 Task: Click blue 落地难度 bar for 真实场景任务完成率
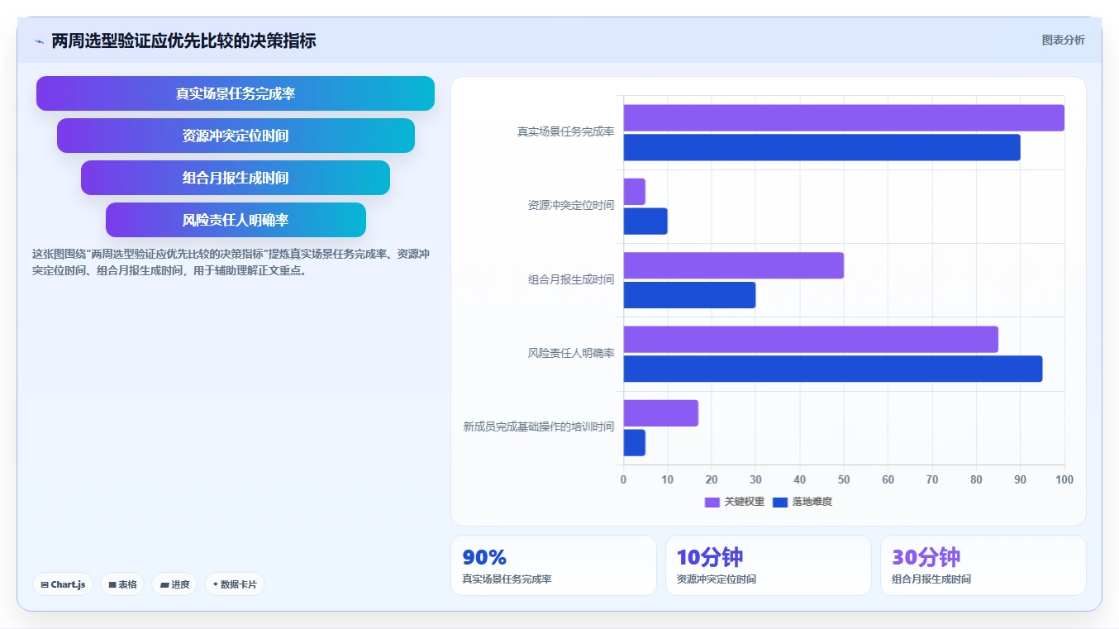click(821, 147)
